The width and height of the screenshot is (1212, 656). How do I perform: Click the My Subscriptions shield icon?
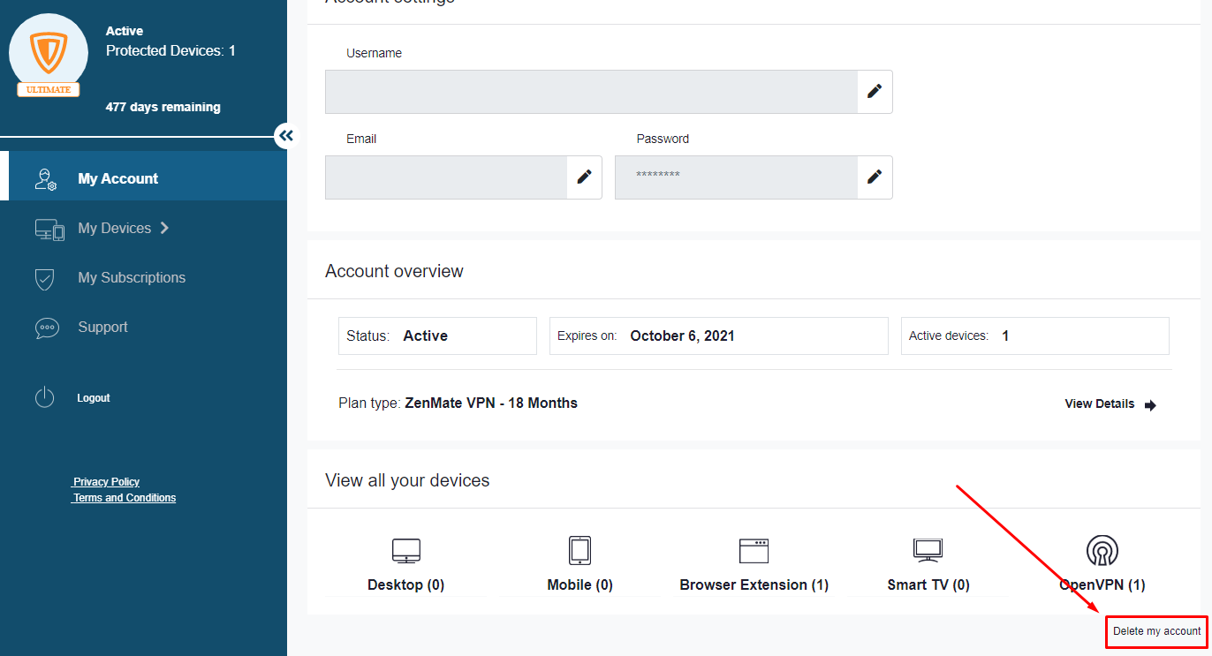tap(45, 279)
